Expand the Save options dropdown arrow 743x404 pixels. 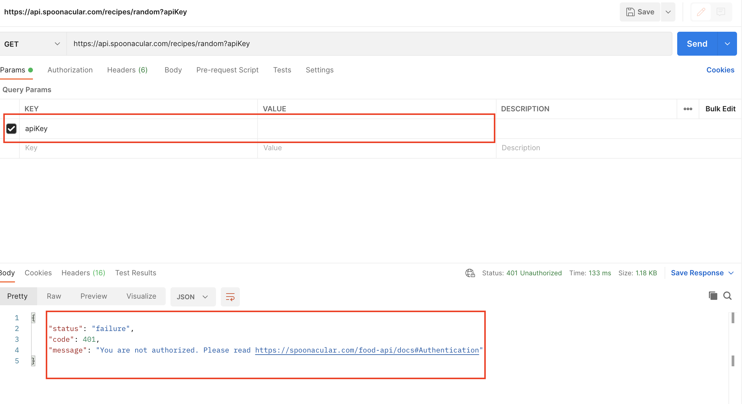pyautogui.click(x=668, y=12)
